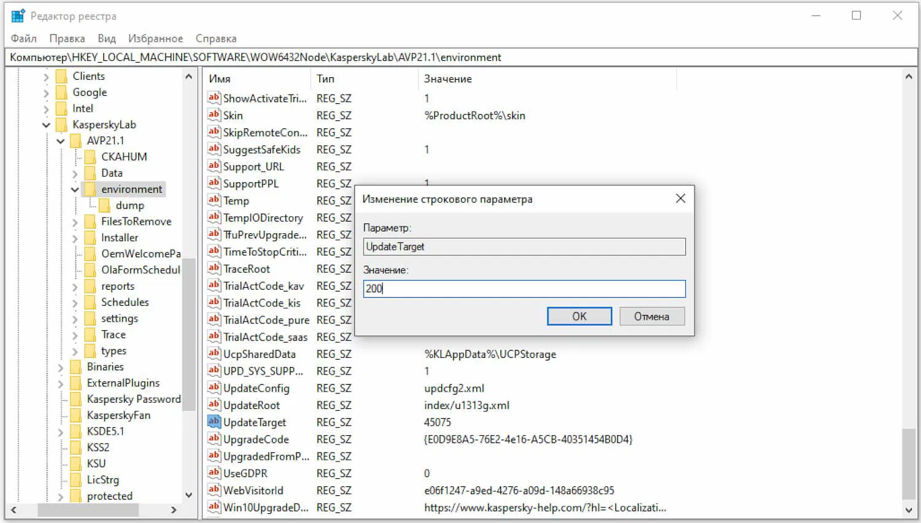This screenshot has height=523, width=921.
Task: Collapse the AVP21.1 tree node
Action: pos(61,141)
